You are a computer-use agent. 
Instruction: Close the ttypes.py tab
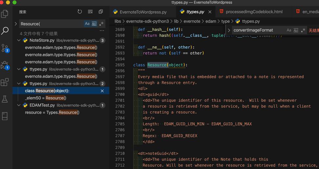[210, 12]
